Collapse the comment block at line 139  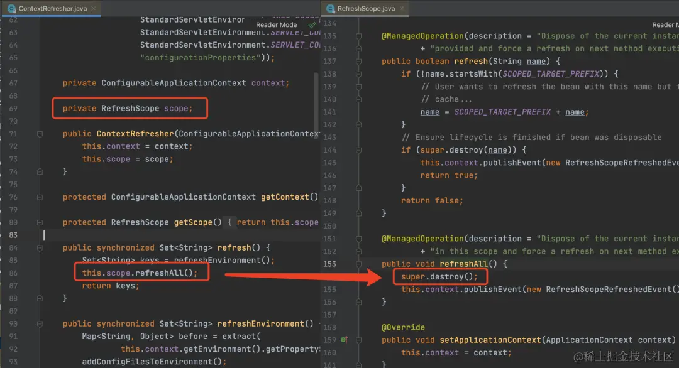coord(358,87)
